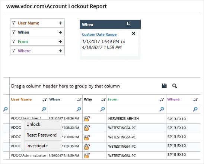Image resolution: width=204 pixels, height=164 pixels.
Task: Click the plus icon on the From filter
Action: click(60, 42)
